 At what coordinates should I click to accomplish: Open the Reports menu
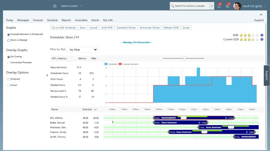pyautogui.click(x=66, y=20)
